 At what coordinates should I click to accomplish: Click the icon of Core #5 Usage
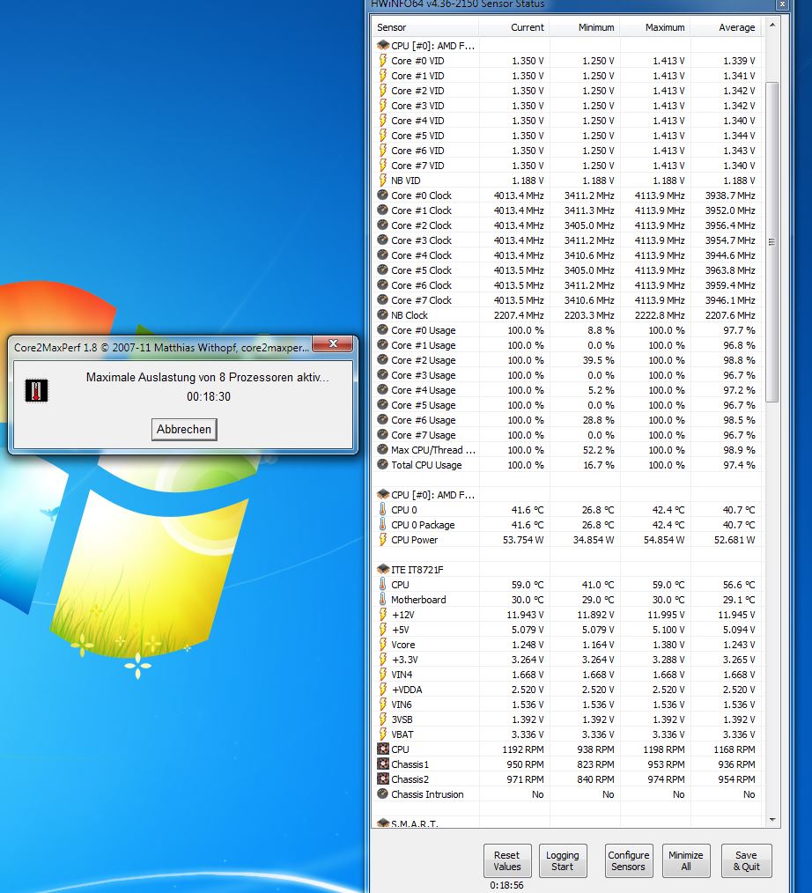[382, 404]
